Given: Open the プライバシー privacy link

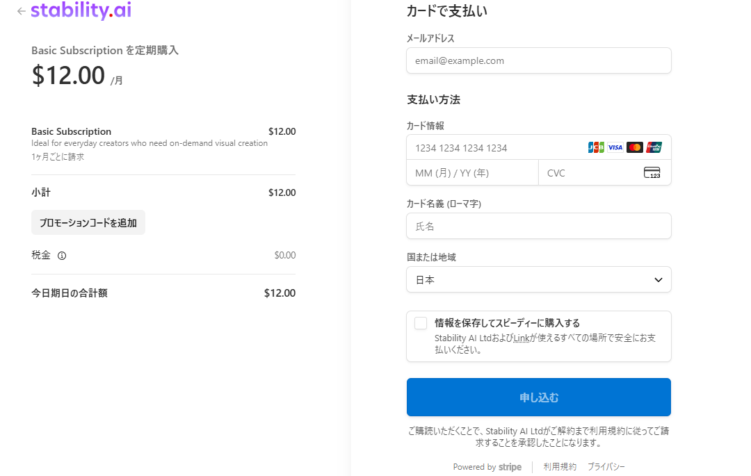Looking at the screenshot, I should tap(606, 467).
